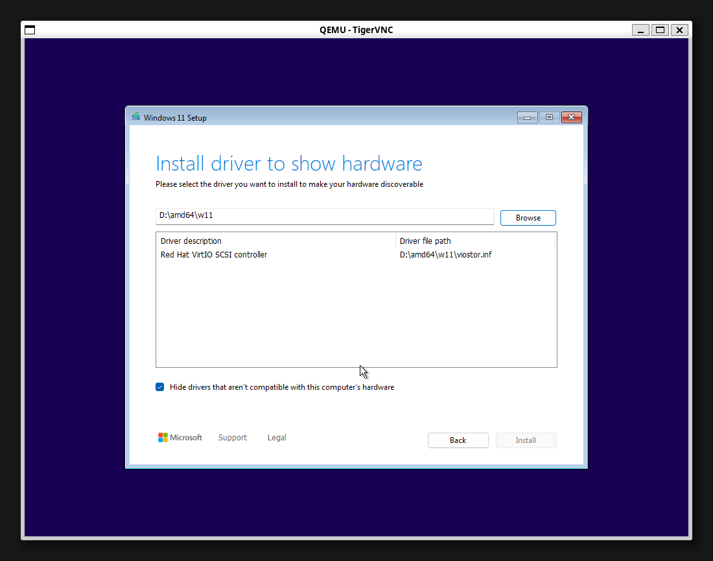Open the Legal link
713x561 pixels.
pos(277,438)
